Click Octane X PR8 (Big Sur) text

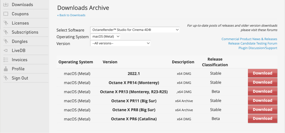tap(134, 110)
